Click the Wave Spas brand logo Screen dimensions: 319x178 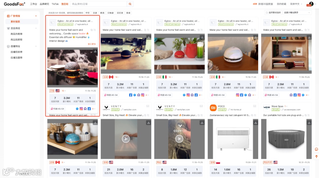(x=266, y=108)
